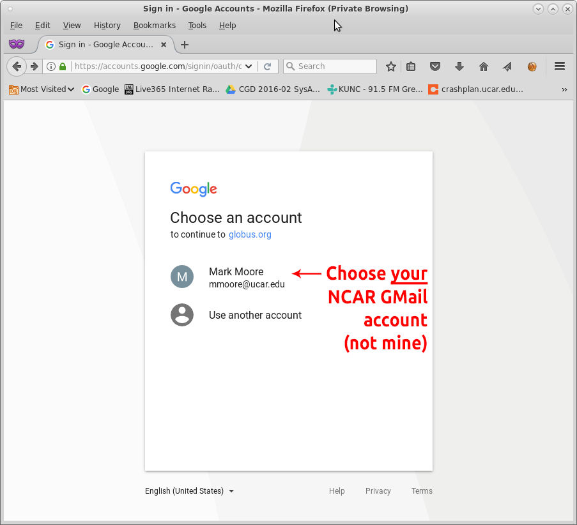Show more bookmarks via the overflow chevron
The height and width of the screenshot is (525, 577).
pyautogui.click(x=564, y=89)
